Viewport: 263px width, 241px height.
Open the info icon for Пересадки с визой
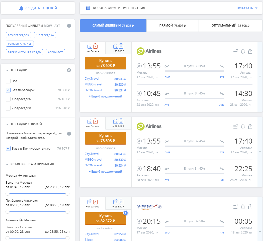point(69,134)
